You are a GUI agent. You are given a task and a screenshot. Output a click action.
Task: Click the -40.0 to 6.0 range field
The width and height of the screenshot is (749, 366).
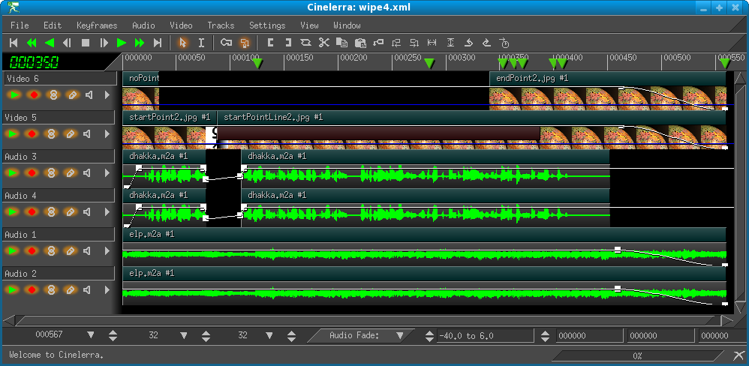484,335
